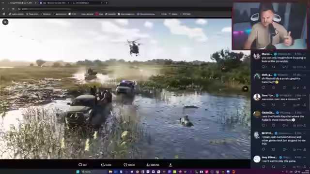
Task: Open Gear 1 Jo's profile avatar
Action: 257,97
